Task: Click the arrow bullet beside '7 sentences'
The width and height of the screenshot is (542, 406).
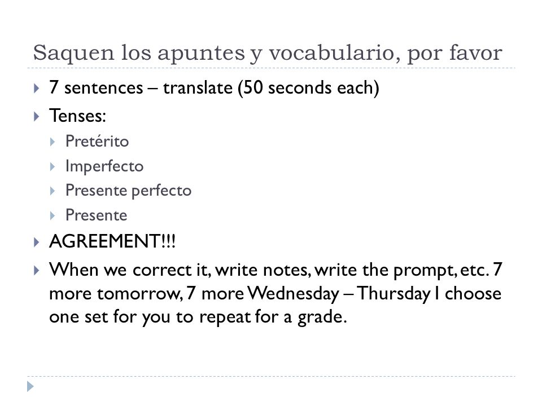Action: pos(37,89)
